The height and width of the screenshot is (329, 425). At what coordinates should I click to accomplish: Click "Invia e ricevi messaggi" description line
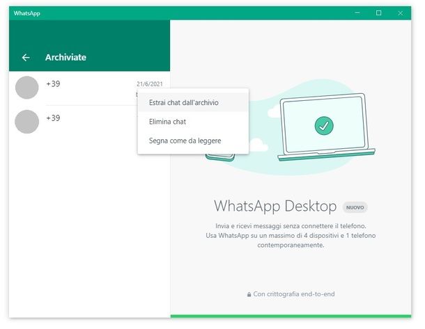[x=291, y=226]
